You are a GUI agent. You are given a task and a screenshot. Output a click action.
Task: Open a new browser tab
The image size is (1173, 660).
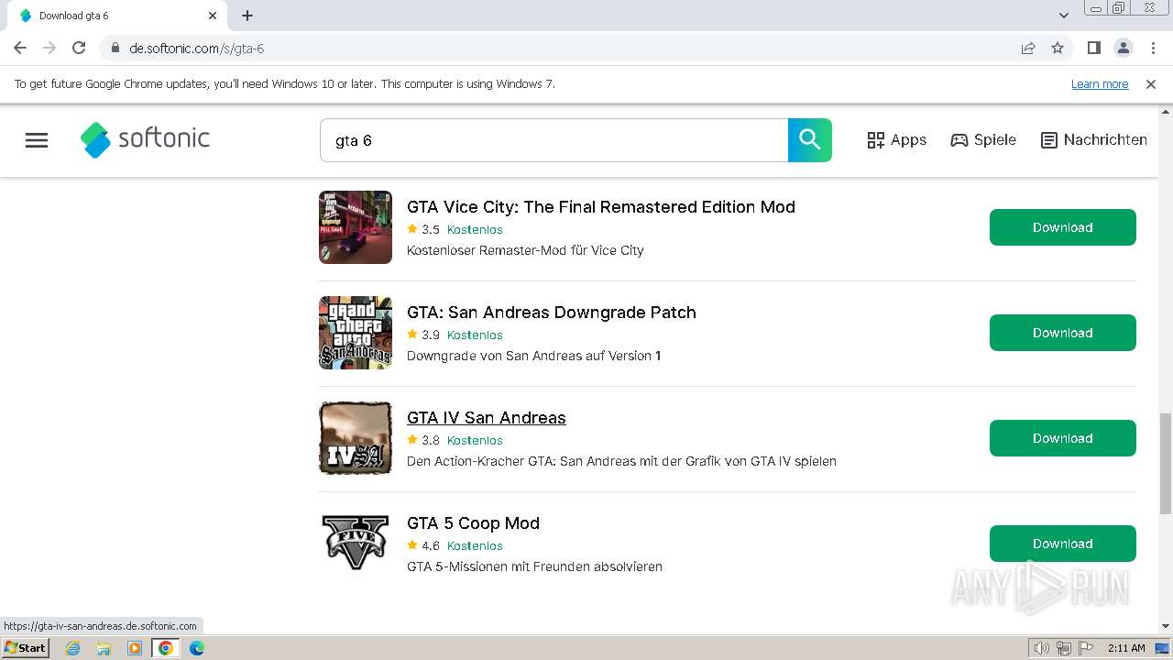[x=247, y=16]
